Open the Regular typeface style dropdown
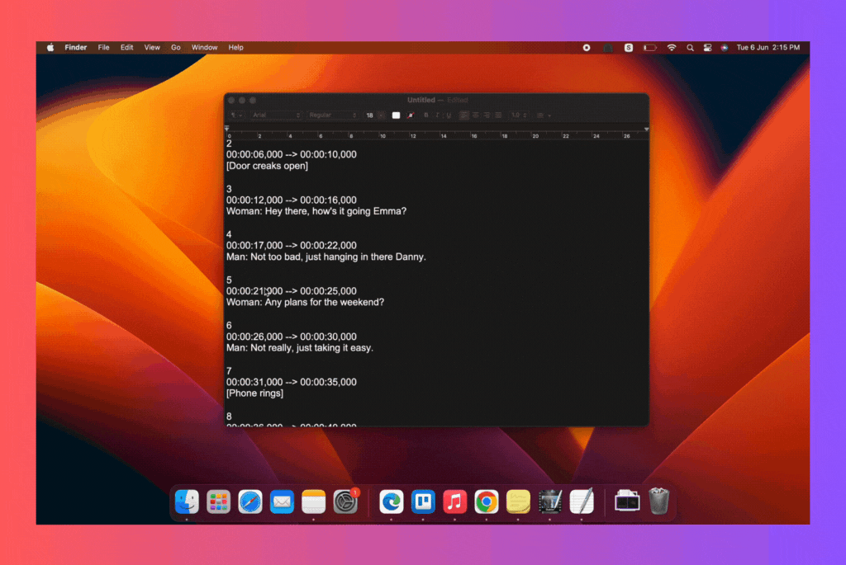This screenshot has height=565, width=846. click(333, 115)
